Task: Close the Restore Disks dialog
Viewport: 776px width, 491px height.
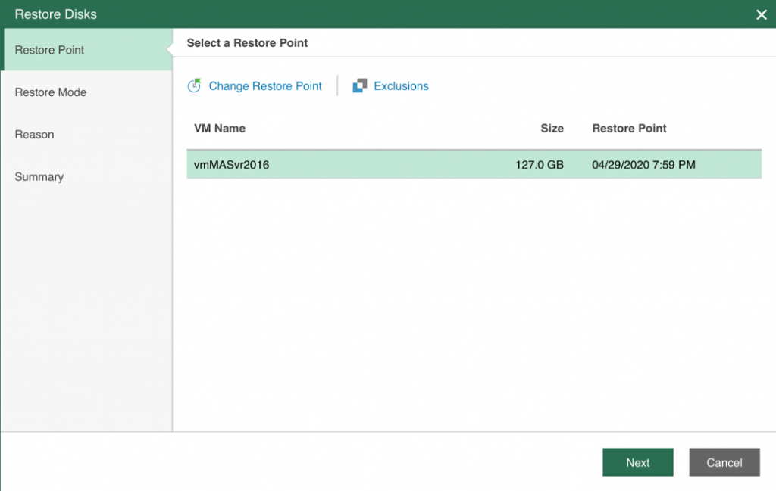Action: [761, 14]
